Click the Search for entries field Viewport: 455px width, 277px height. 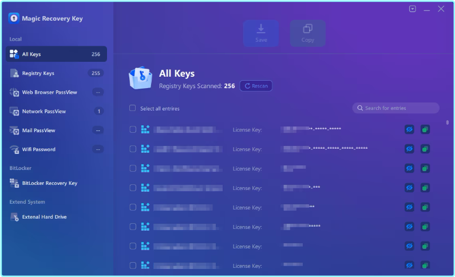point(396,108)
